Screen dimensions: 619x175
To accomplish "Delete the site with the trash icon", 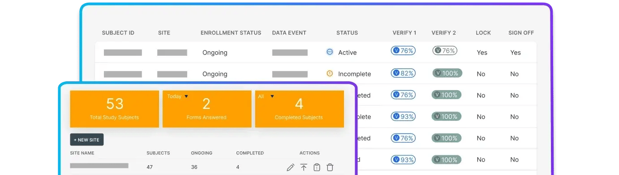I will pyautogui.click(x=330, y=167).
